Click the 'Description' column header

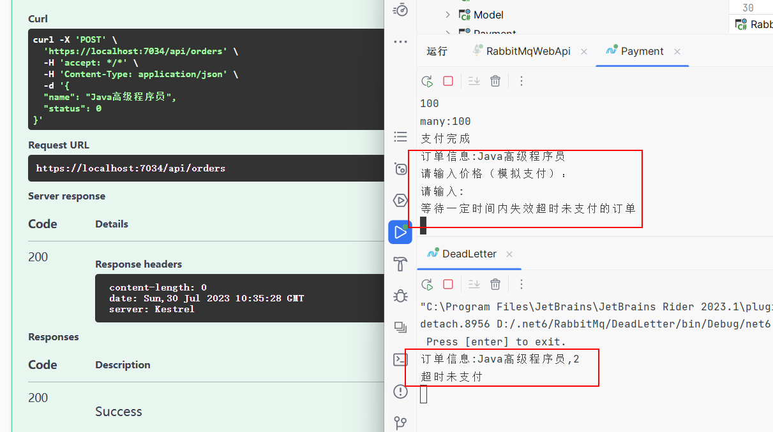coord(123,364)
